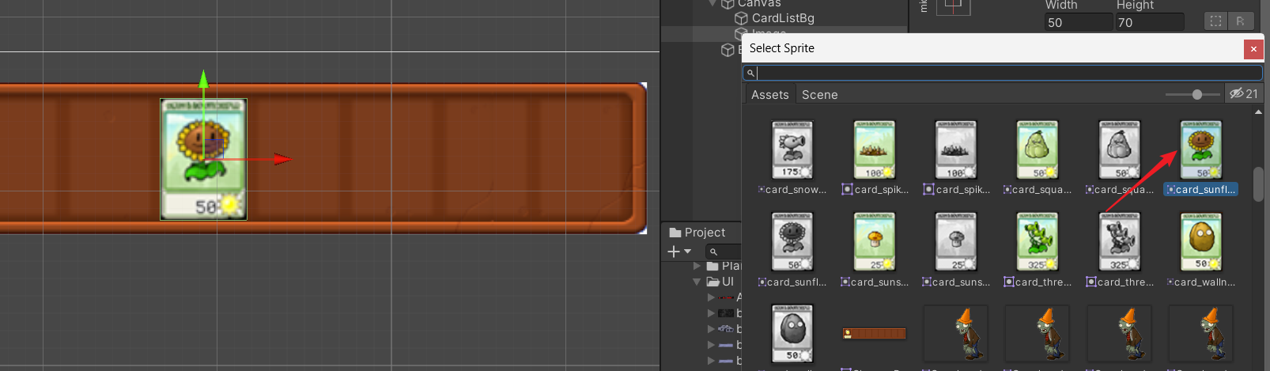Viewport: 1270px width, 371px height.
Task: Select the gray squash card sprite
Action: point(1119,150)
